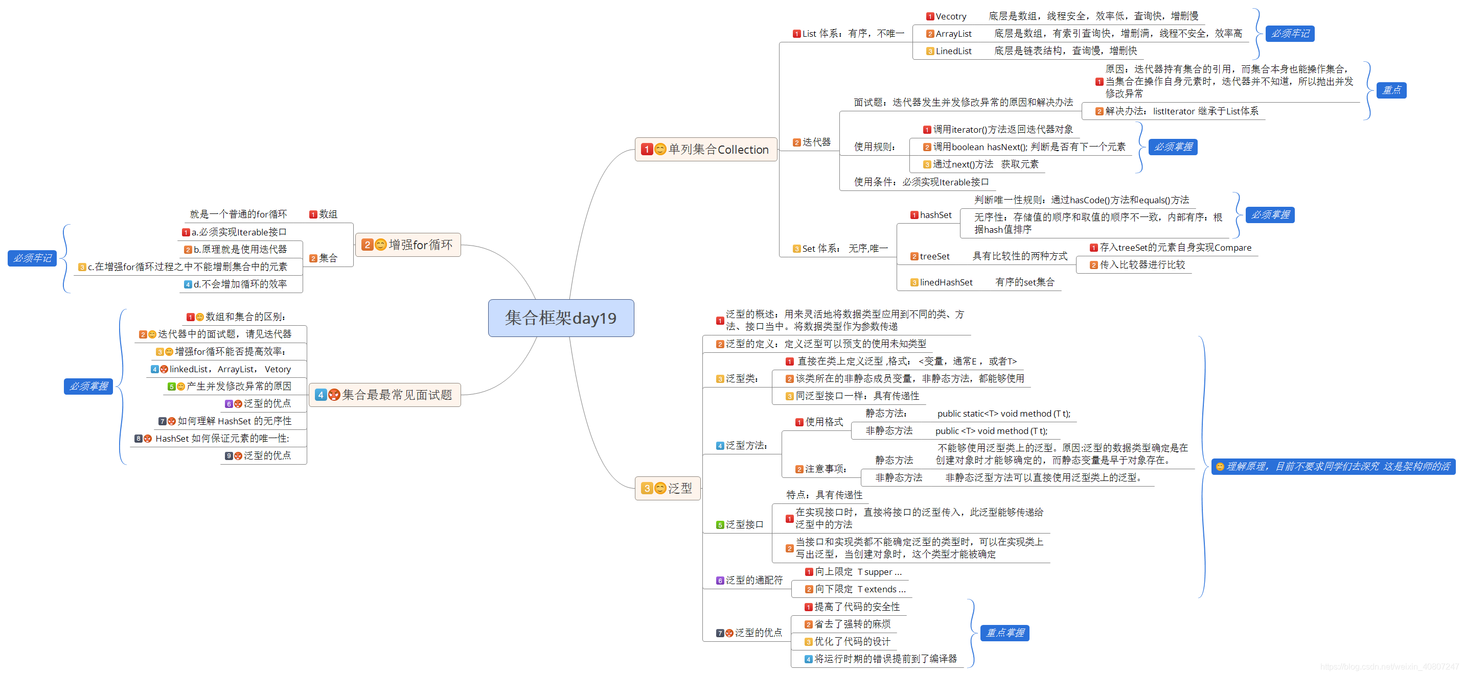Select the 增强for循环 branch node

[407, 245]
